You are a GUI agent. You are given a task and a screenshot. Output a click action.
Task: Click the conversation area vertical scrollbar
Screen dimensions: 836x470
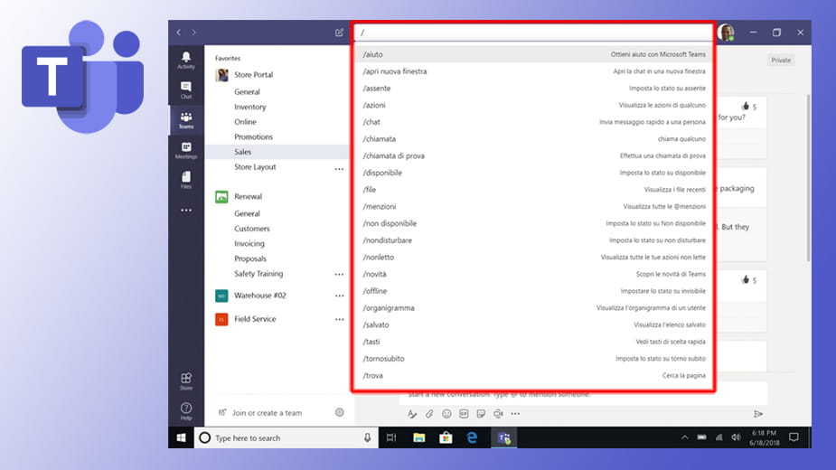[x=808, y=178]
